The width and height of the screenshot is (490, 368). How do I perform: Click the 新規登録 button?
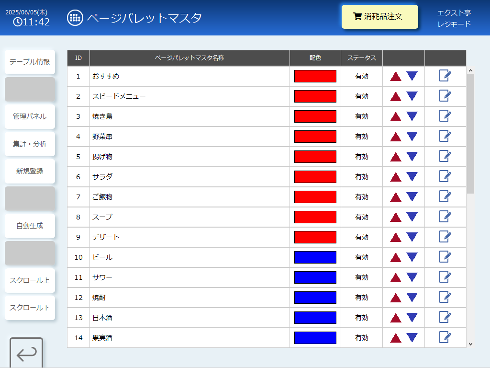[30, 171]
